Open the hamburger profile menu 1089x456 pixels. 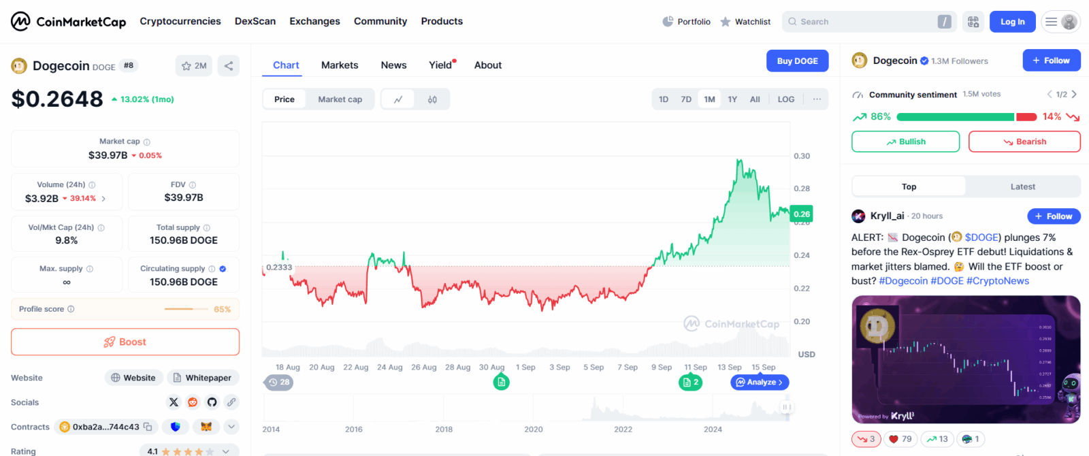coord(1062,22)
